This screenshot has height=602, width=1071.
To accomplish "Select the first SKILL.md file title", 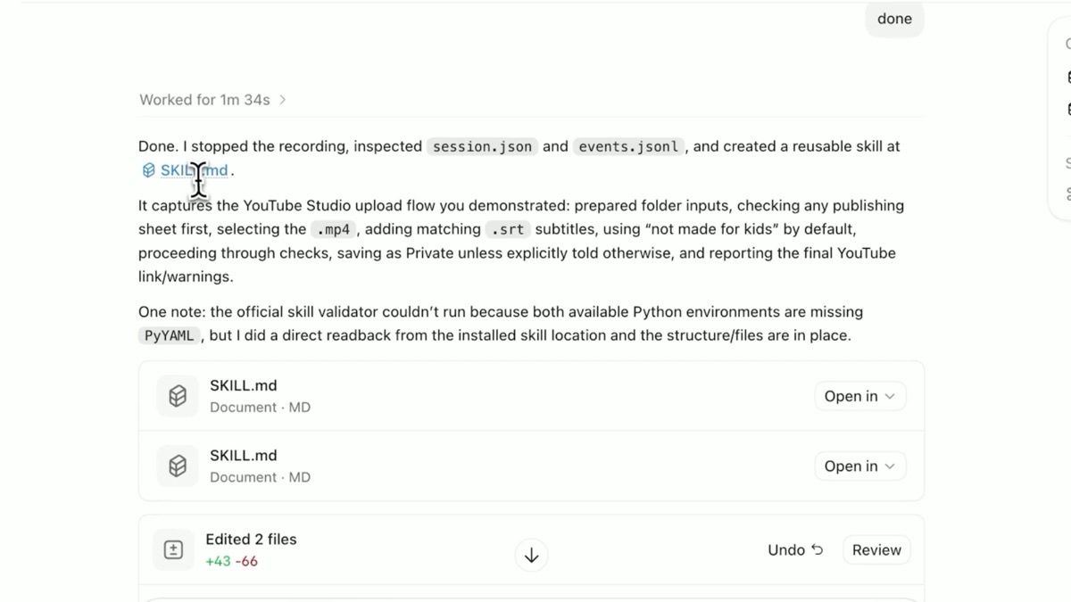I will pos(244,385).
